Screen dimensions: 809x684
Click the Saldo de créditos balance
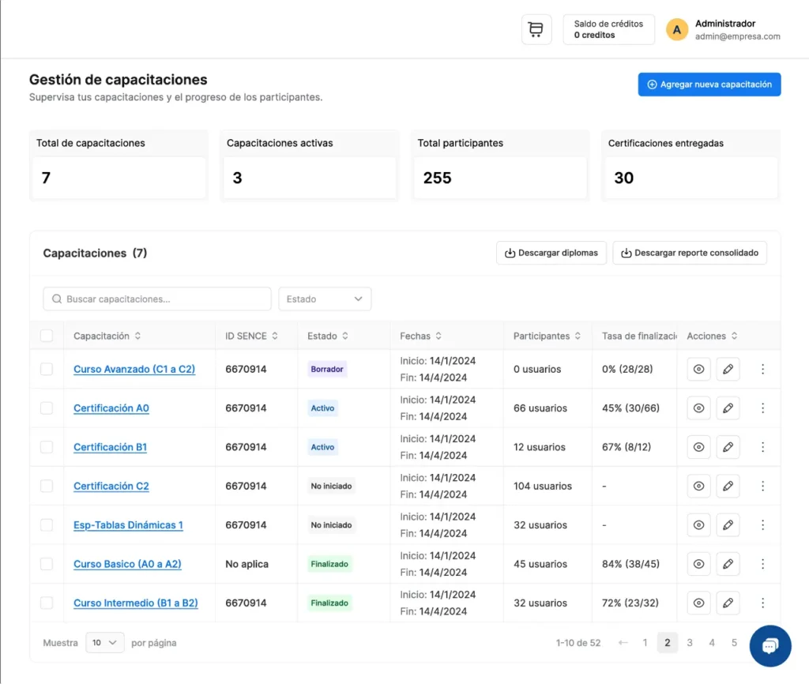click(x=608, y=29)
